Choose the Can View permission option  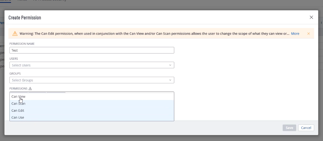(18, 97)
